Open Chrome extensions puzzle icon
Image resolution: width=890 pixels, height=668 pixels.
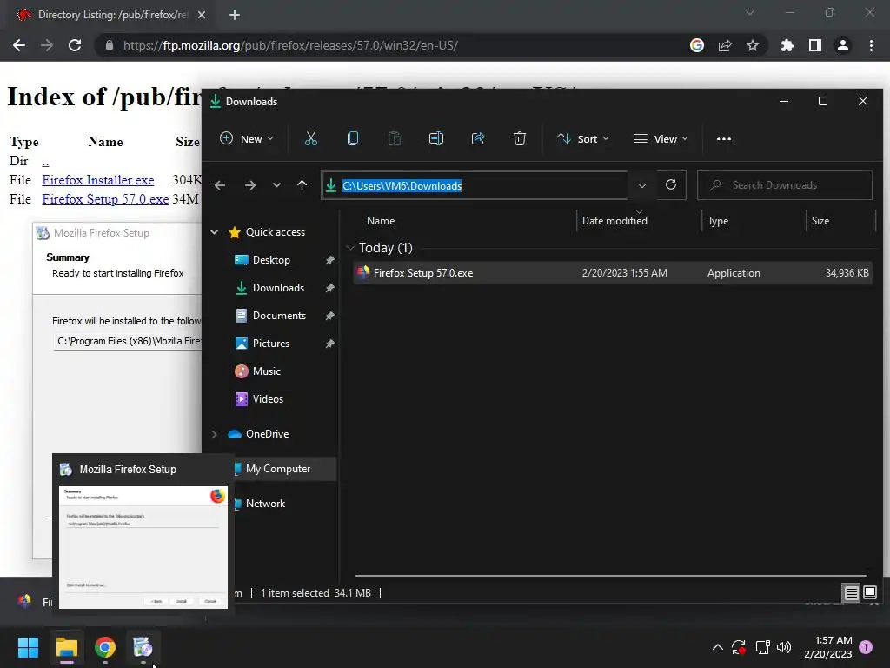pyautogui.click(x=787, y=45)
